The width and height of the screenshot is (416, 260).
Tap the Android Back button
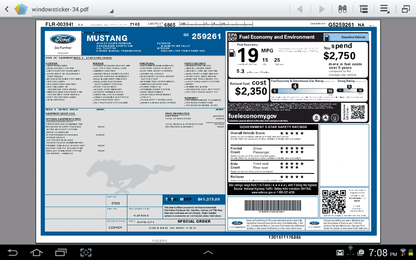[13, 252]
